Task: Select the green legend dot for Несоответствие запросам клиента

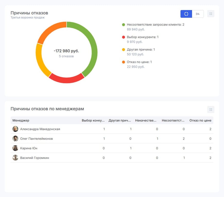Action: (x=123, y=25)
